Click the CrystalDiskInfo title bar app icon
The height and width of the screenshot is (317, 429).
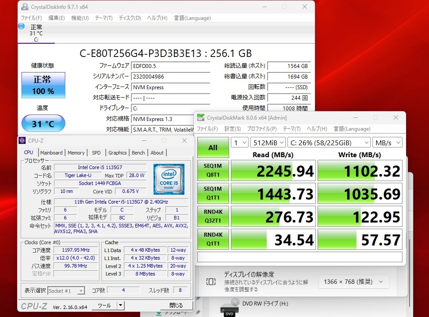click(25, 7)
